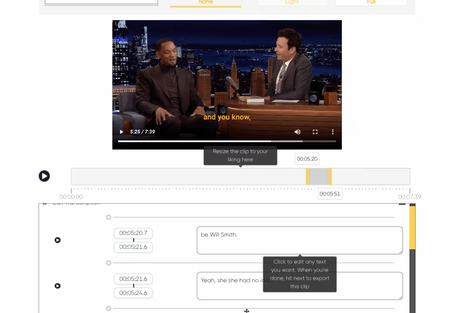
Task: Edit end time 00:05:24.6
Action: coord(133,293)
